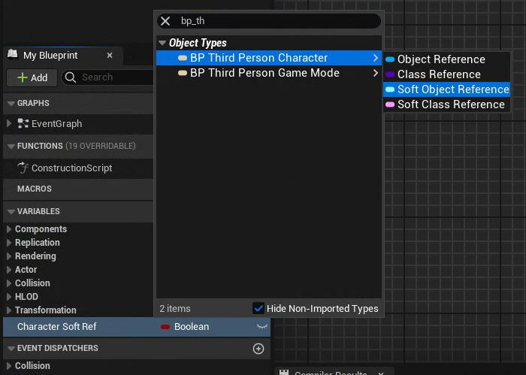
Task: Expand the HLOD variable category
Action: (x=9, y=297)
